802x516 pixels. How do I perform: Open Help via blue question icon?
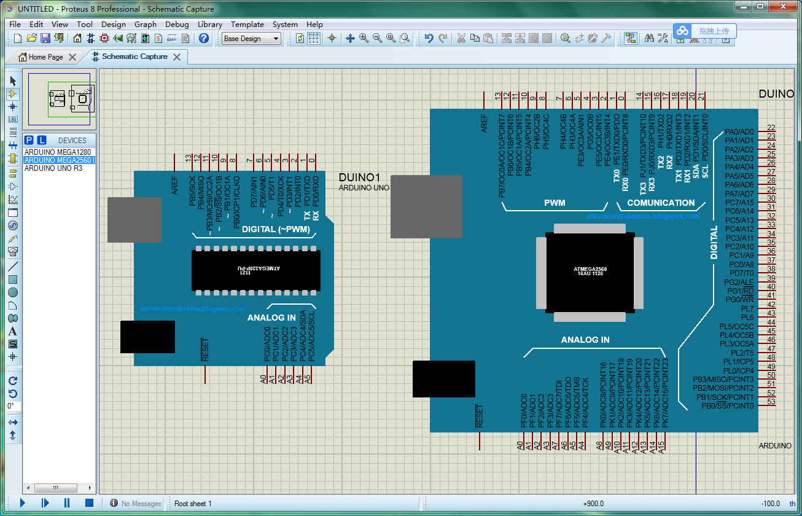point(204,38)
